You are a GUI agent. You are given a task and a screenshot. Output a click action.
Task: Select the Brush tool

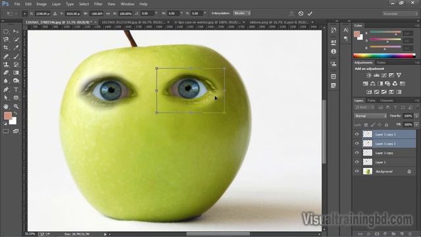coord(16,57)
